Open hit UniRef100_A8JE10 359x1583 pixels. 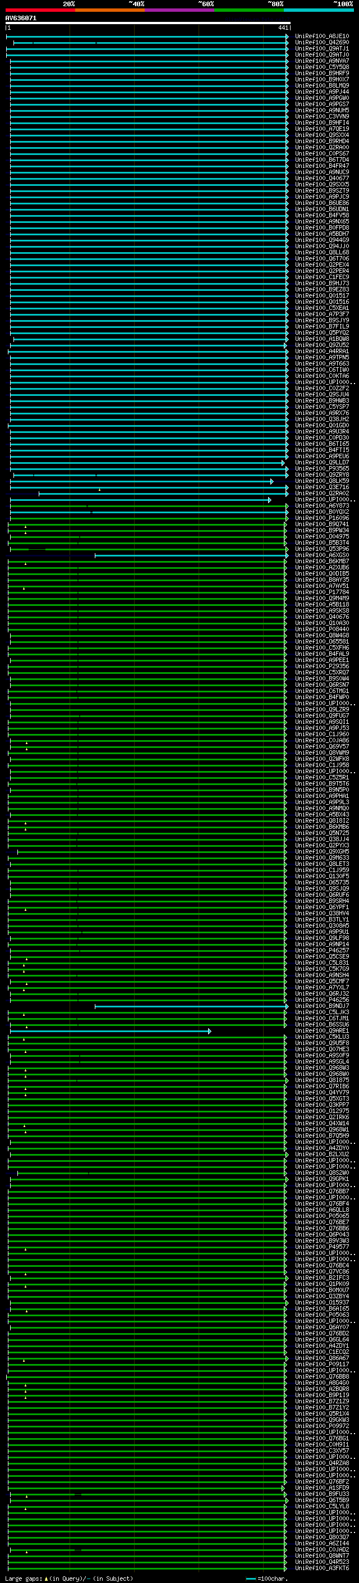[322, 37]
